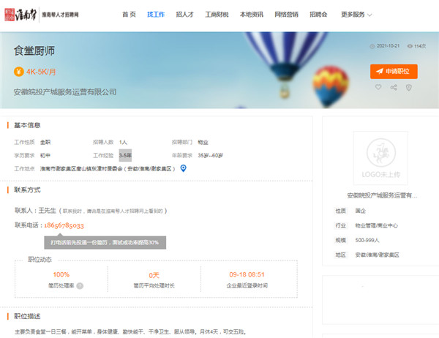The width and height of the screenshot is (439, 338).
Task: Click the 申请职位 apply button
Action: tap(394, 72)
